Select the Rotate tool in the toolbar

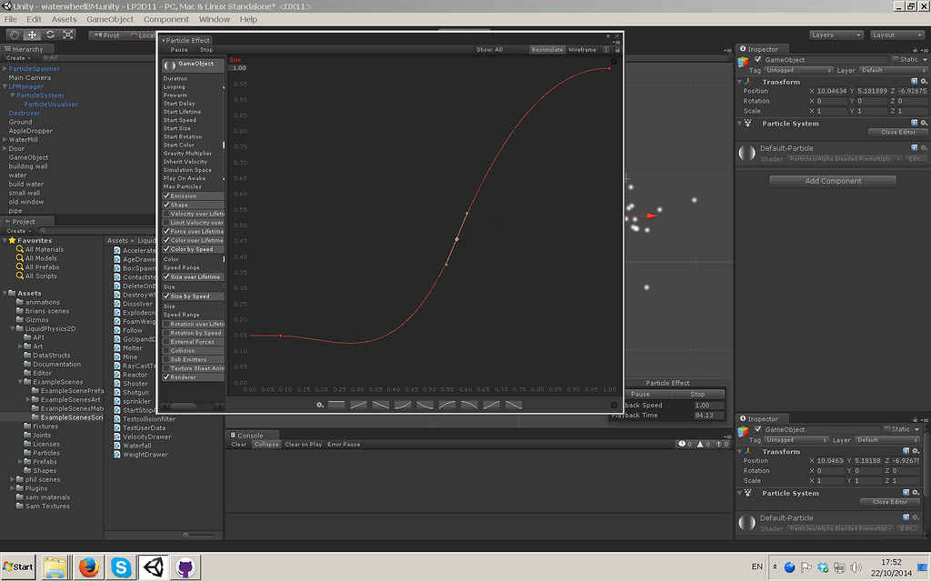[50, 34]
